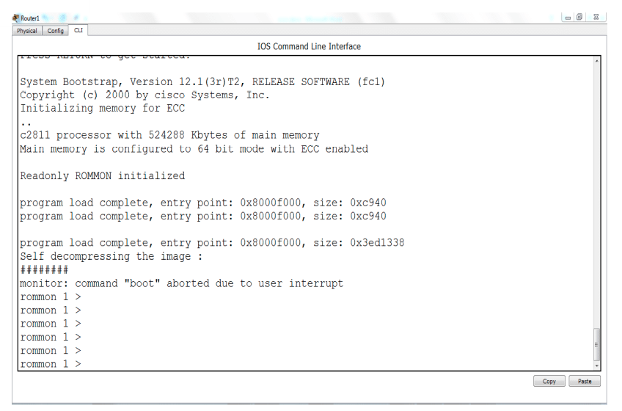Click 'Initializing memory for ECC' text
622x411 pixels.
pyautogui.click(x=103, y=109)
